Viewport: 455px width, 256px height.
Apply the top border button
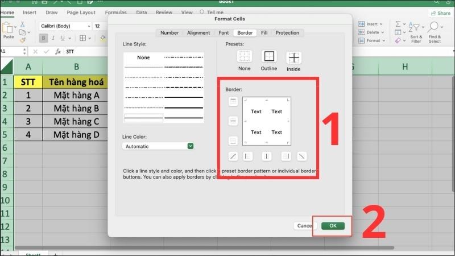click(x=233, y=101)
